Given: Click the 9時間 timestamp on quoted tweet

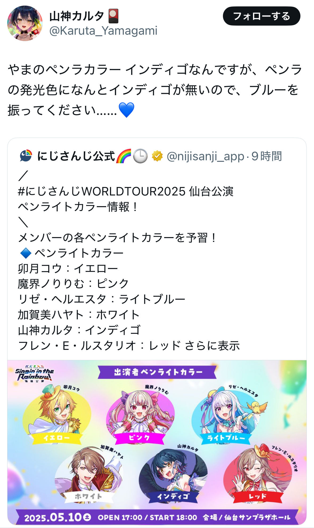Looking at the screenshot, I should coord(267,156).
